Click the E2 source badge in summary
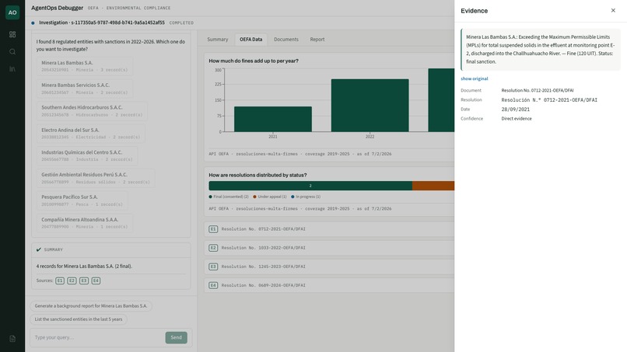 tap(72, 281)
